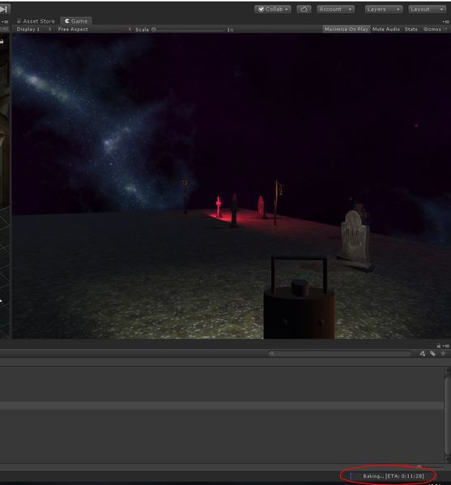Viewport: 451px width, 485px height.
Task: Adjust the Game view Scale slider
Action: pos(189,30)
